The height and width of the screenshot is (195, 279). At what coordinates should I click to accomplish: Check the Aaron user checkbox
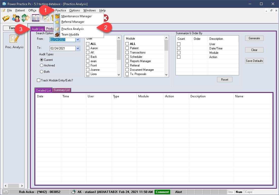(x=88, y=48)
